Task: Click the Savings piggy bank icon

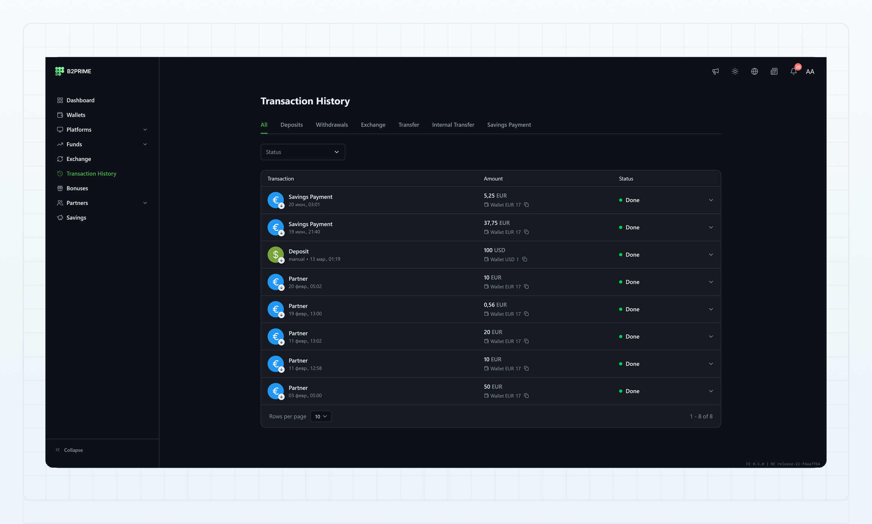Action: pyautogui.click(x=60, y=217)
